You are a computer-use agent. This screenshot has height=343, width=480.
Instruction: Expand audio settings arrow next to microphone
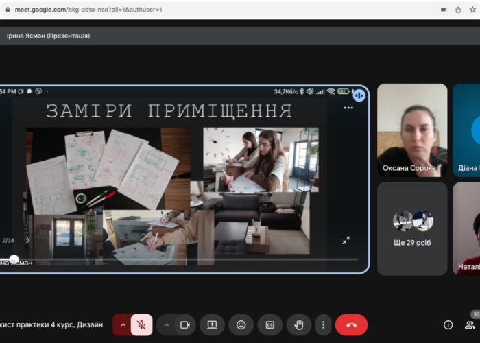tap(123, 324)
